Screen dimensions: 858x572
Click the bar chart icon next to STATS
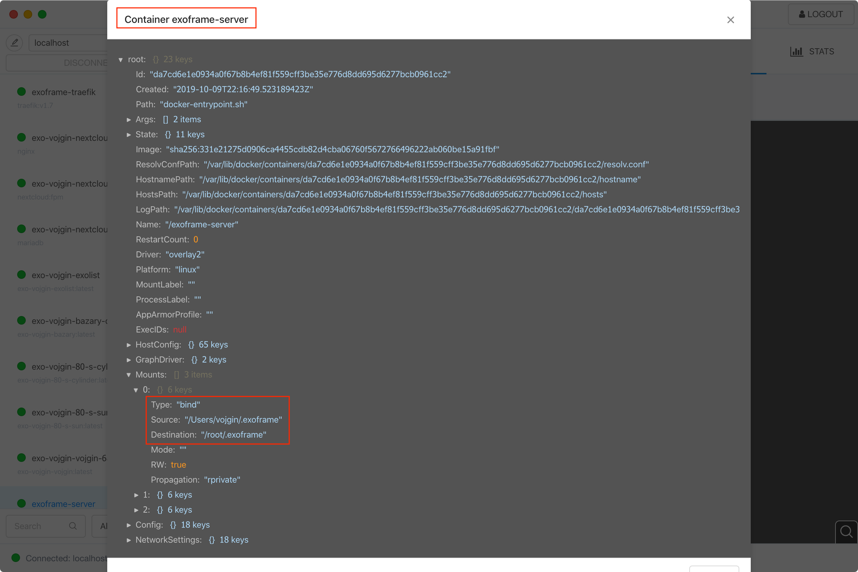pos(797,51)
